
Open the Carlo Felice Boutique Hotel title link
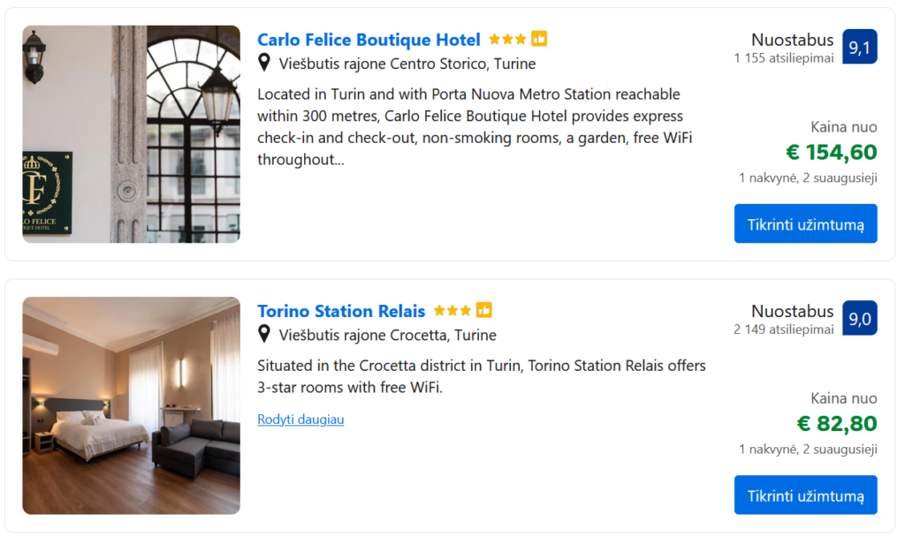click(x=369, y=40)
